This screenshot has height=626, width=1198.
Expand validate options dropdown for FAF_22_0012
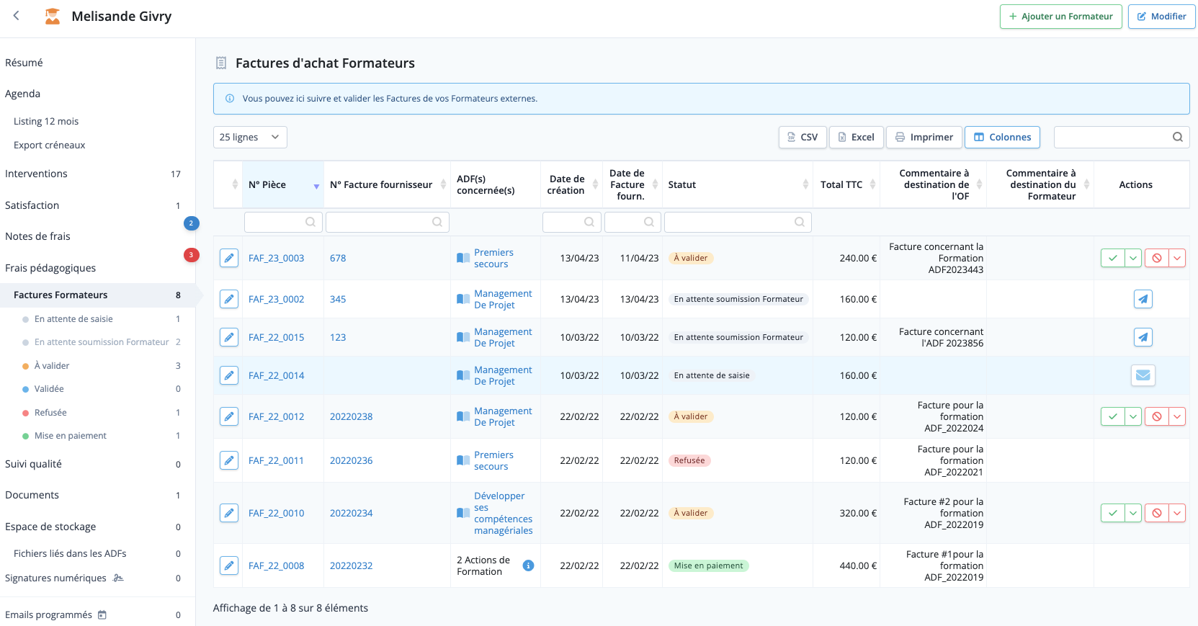(x=1134, y=416)
